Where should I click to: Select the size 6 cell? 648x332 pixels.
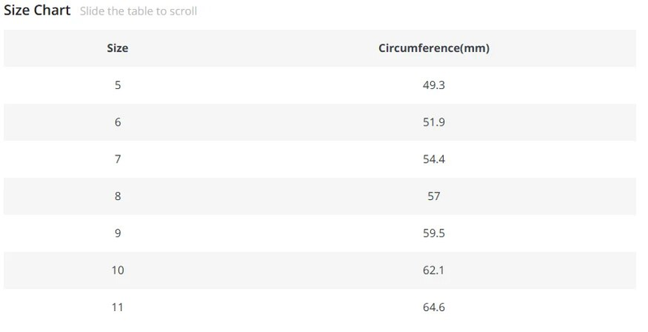(x=117, y=122)
